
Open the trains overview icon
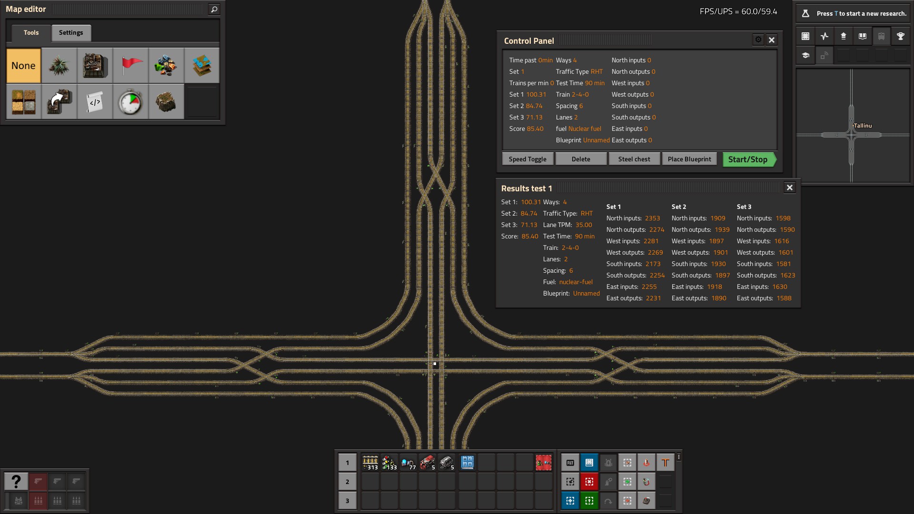pos(882,36)
